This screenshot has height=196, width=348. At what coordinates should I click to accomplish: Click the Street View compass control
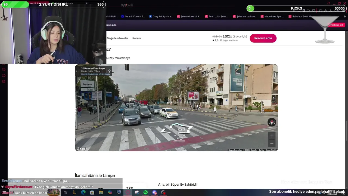click(272, 122)
